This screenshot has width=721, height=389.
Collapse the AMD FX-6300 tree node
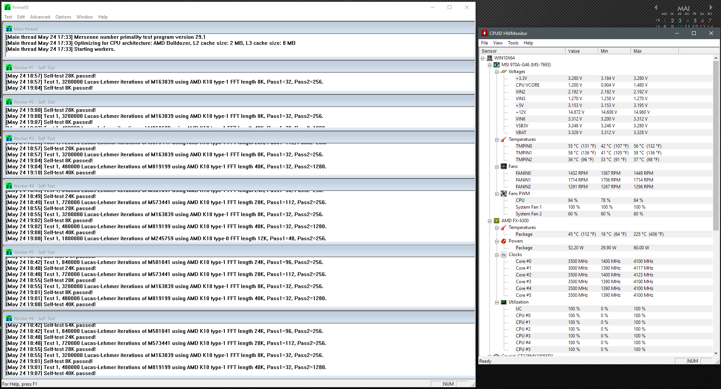489,221
